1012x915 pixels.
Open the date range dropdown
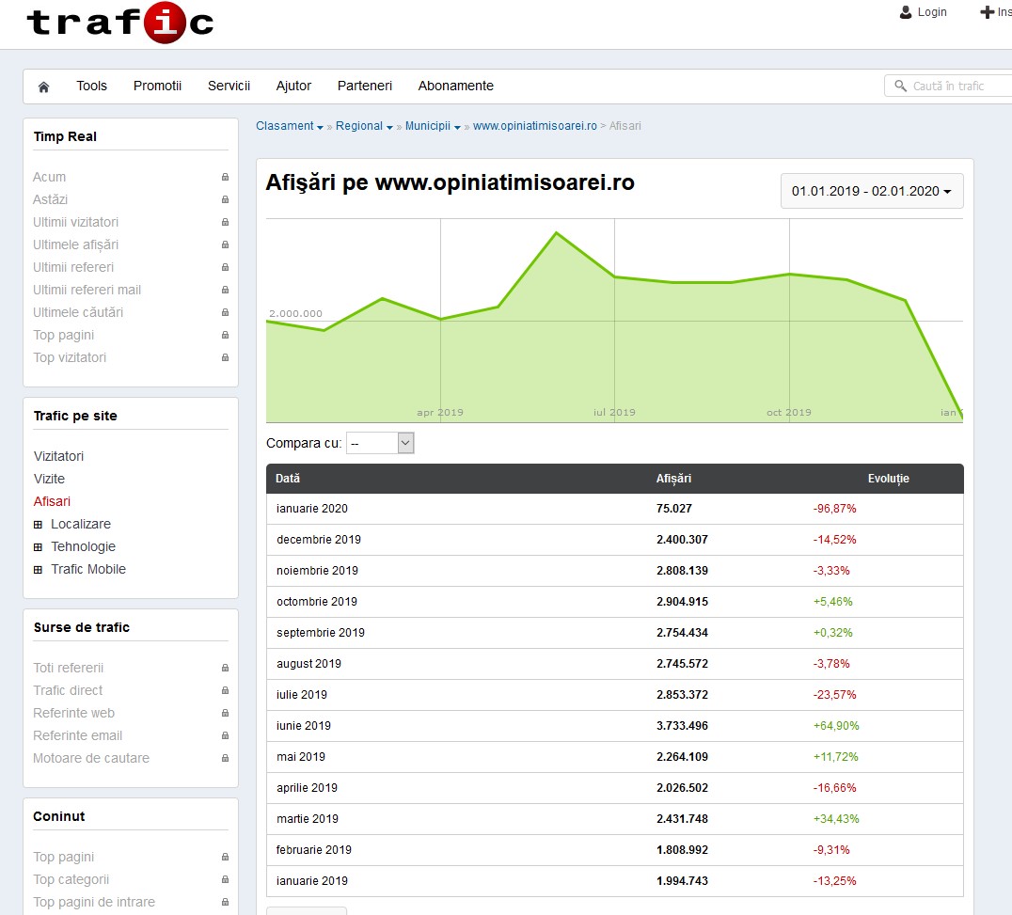[x=871, y=191]
